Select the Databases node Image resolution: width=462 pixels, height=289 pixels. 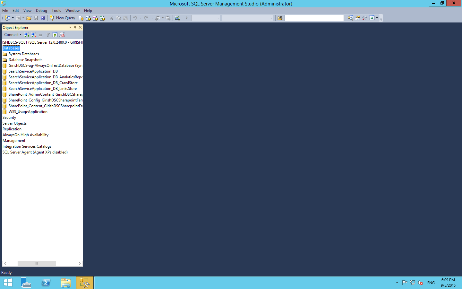tap(11, 48)
